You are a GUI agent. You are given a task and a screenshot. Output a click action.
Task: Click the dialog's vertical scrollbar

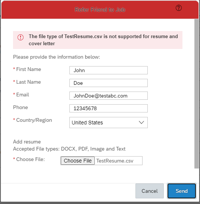(197, 94)
